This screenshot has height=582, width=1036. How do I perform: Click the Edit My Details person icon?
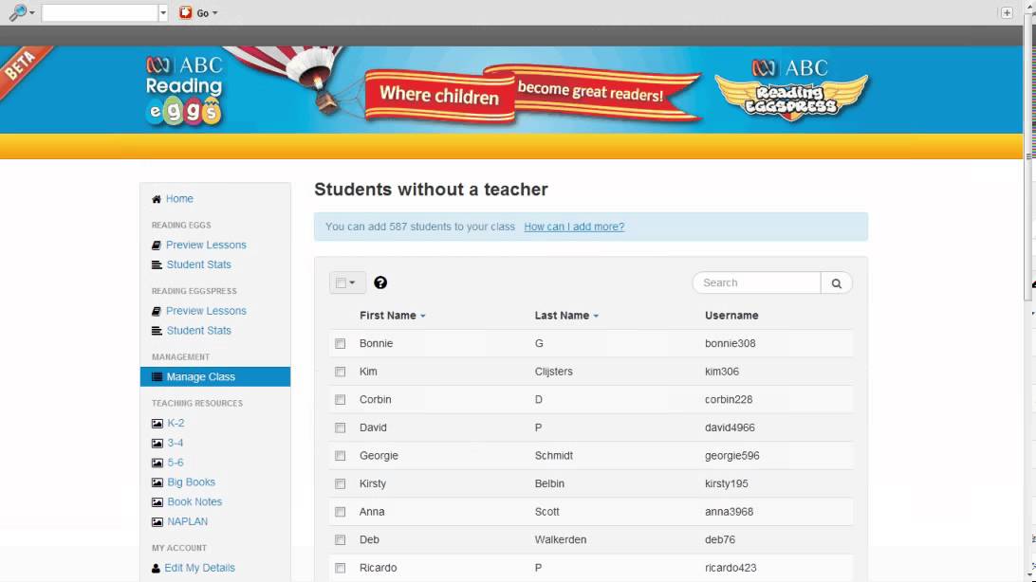[x=156, y=568]
